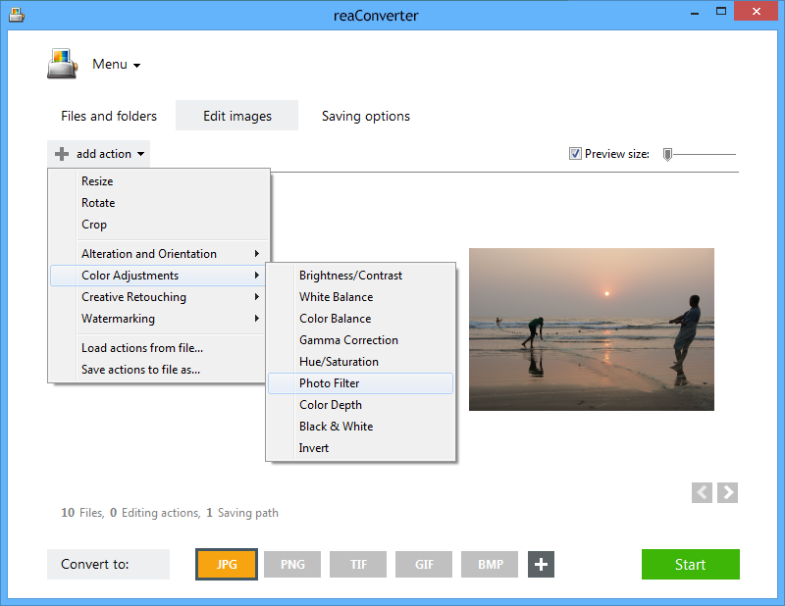
Task: Click the 0 Editing actions status text
Action: pos(155,513)
